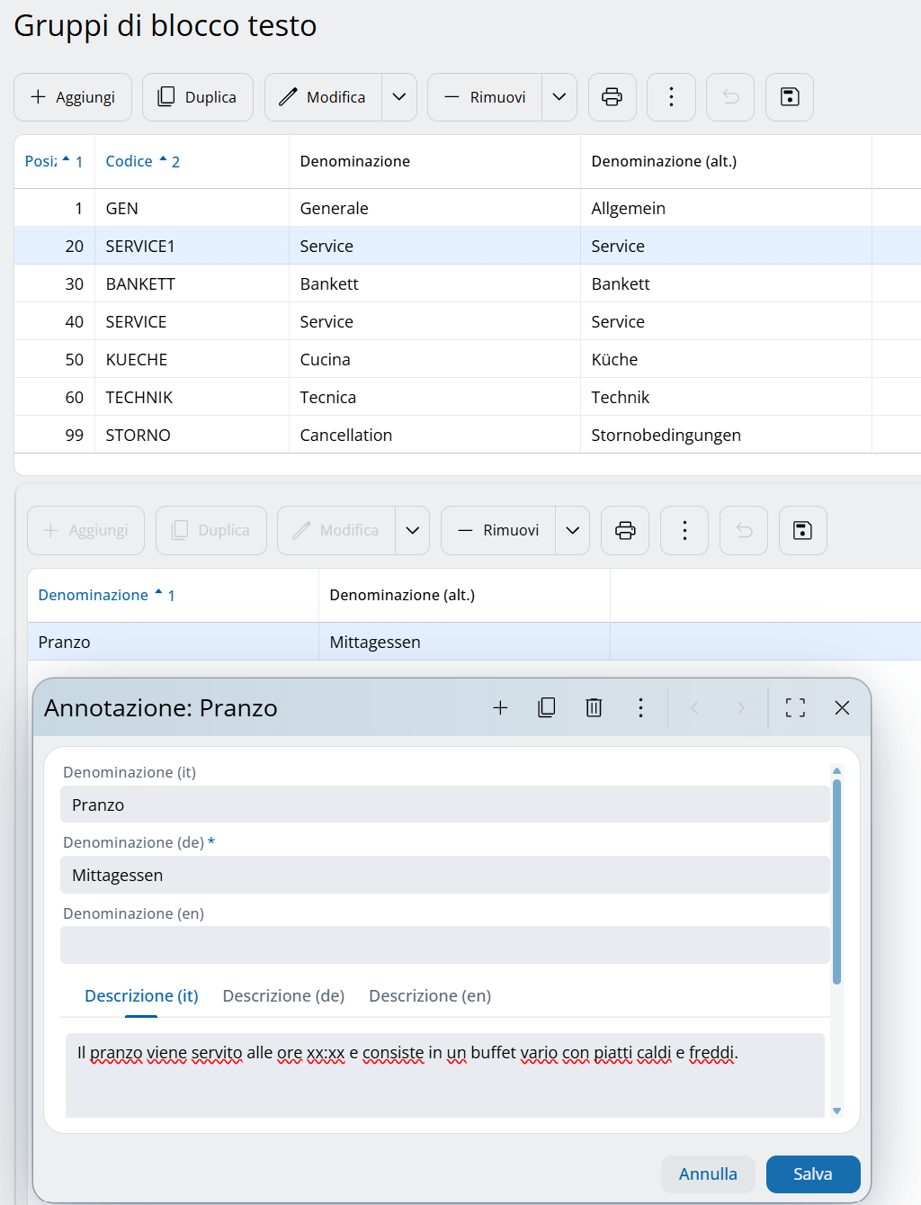This screenshot has height=1205, width=921.
Task: Open the three-dot menu in top toolbar
Action: click(671, 97)
